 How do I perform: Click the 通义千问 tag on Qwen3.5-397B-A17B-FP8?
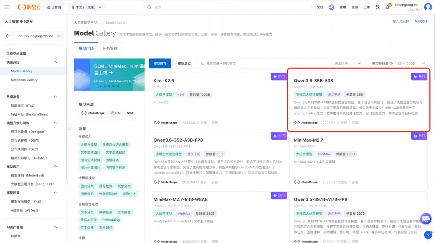334,214
